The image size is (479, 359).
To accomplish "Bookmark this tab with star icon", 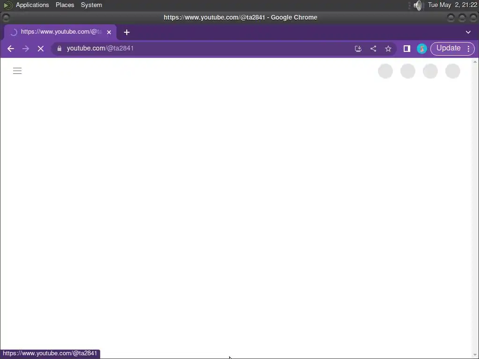I will (388, 49).
